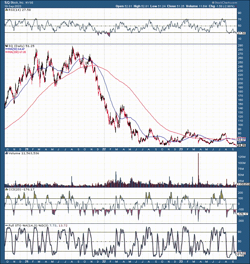Click the Volume panel bar-chart icon
Screen dimensions: 250x264
(7, 153)
